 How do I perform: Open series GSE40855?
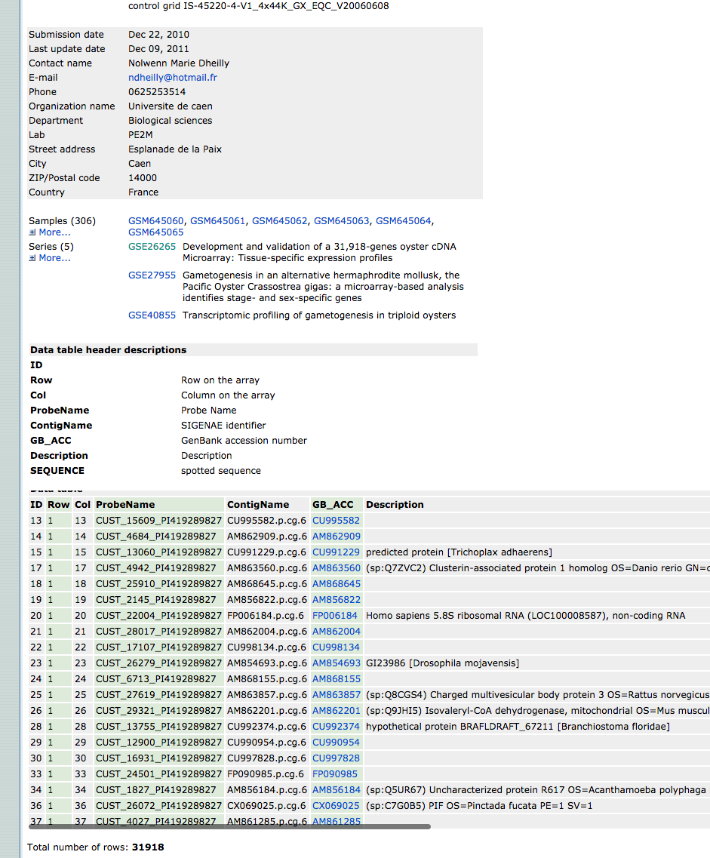click(x=152, y=315)
